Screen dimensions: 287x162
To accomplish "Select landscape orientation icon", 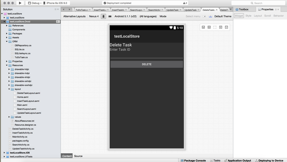I will click(x=110, y=16).
